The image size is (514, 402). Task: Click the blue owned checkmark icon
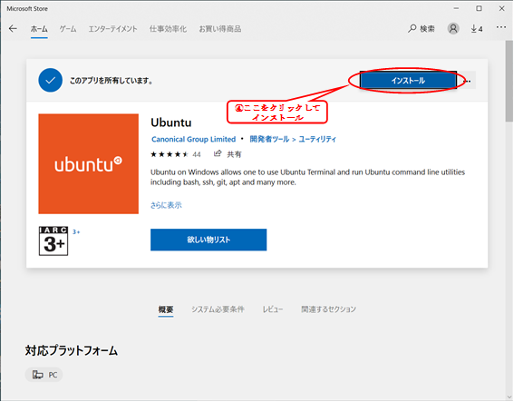50,80
